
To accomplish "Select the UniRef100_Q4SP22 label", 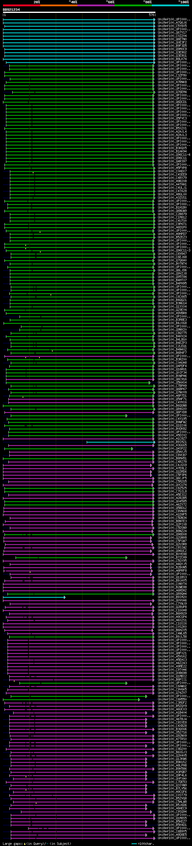I will pyautogui.click(x=172, y=449).
